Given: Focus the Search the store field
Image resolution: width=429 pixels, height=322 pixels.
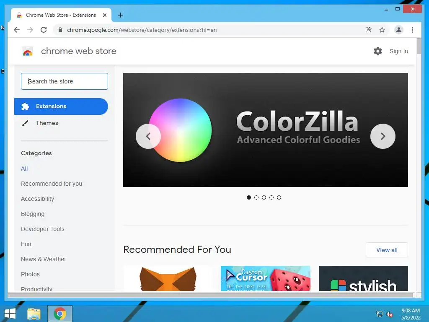Looking at the screenshot, I should pos(65,81).
